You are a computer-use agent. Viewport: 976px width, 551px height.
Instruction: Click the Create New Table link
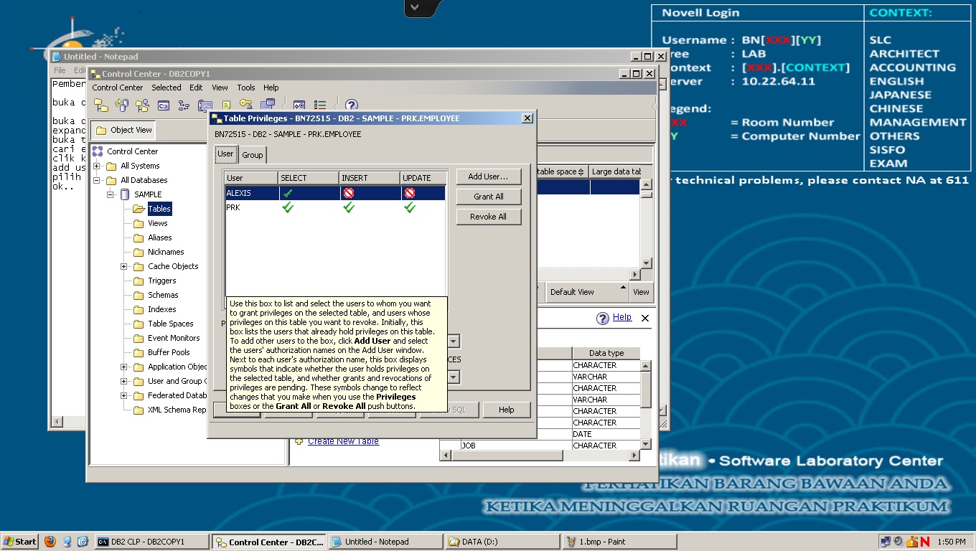coord(343,441)
